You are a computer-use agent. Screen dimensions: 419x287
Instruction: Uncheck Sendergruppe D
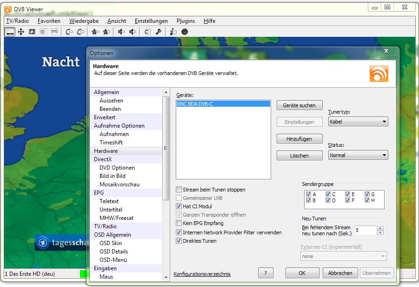click(x=328, y=200)
